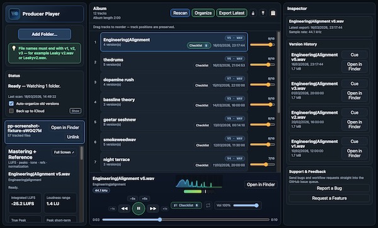This screenshot has height=228, width=378.
Task: Skip to the previous track
Action: coord(124,208)
